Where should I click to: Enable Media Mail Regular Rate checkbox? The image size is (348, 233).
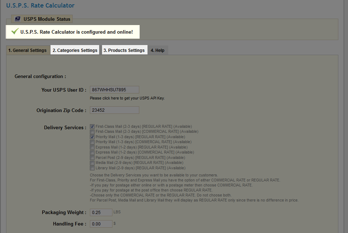[92, 163]
